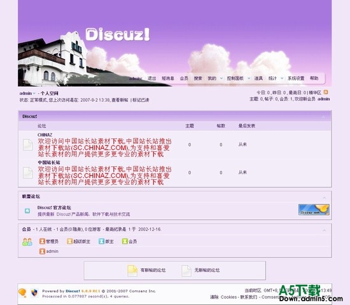Click the 无新帖的论坛 legend icon
This screenshot has height=305, width=350.
click(x=186, y=271)
